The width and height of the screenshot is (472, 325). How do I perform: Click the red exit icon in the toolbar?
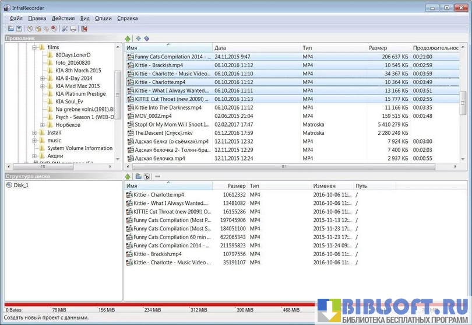tap(84, 29)
